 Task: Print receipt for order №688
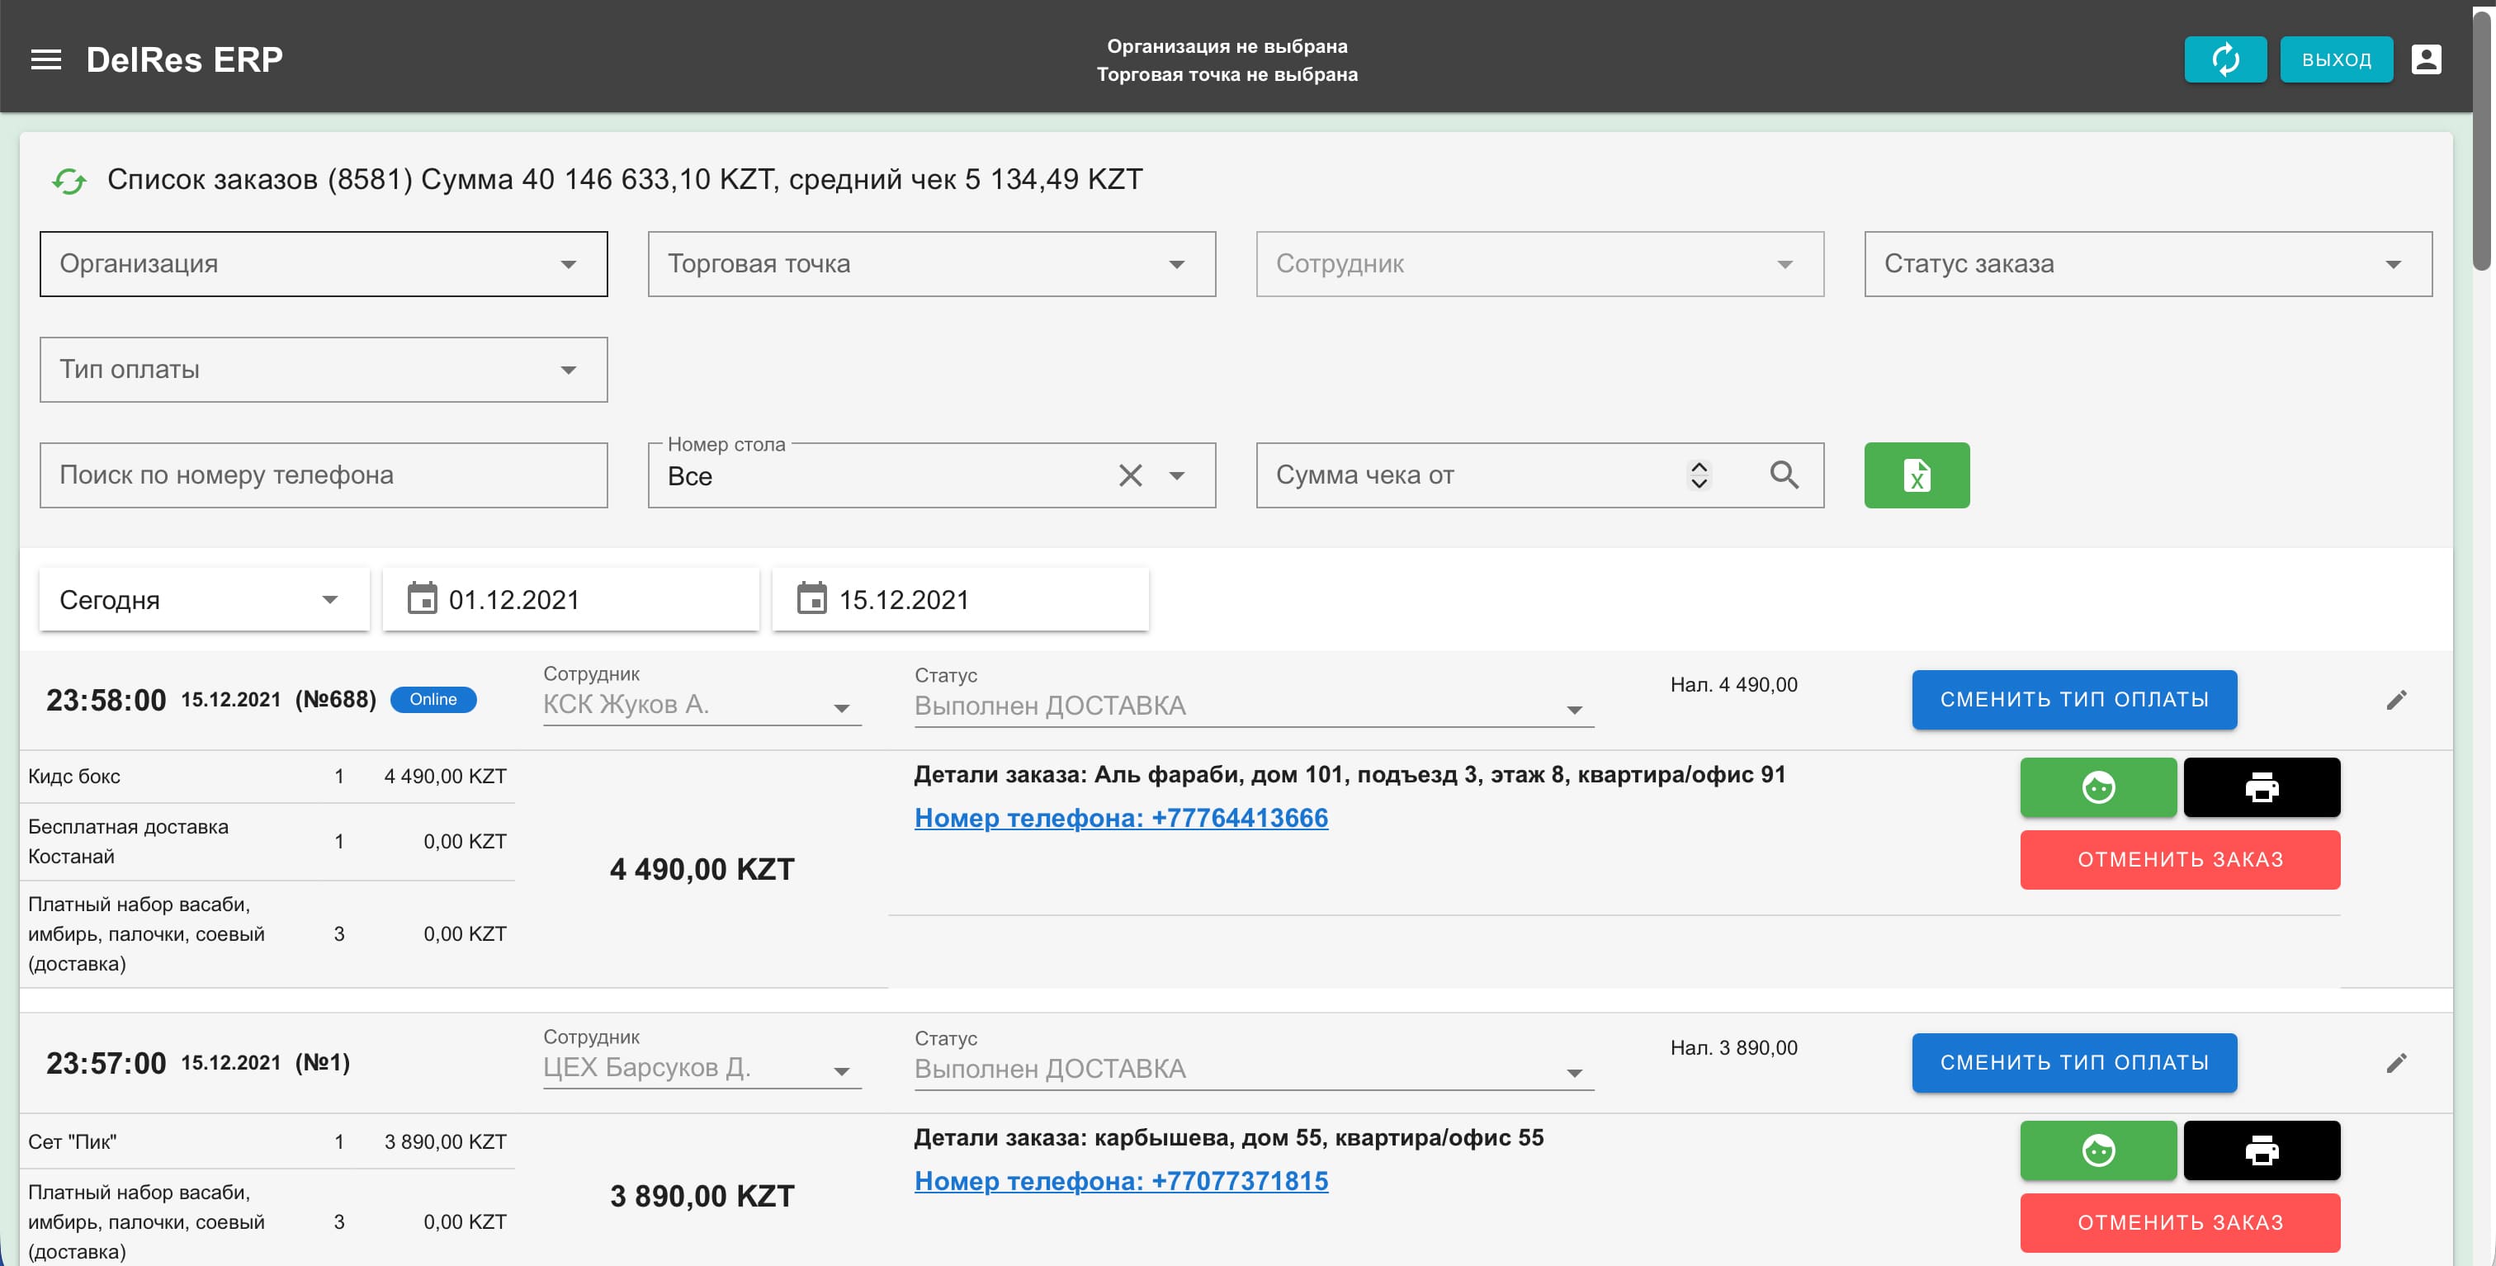click(2262, 787)
